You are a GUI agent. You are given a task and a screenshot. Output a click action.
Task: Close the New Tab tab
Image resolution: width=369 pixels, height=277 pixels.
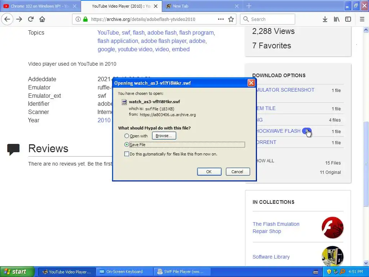(x=237, y=6)
